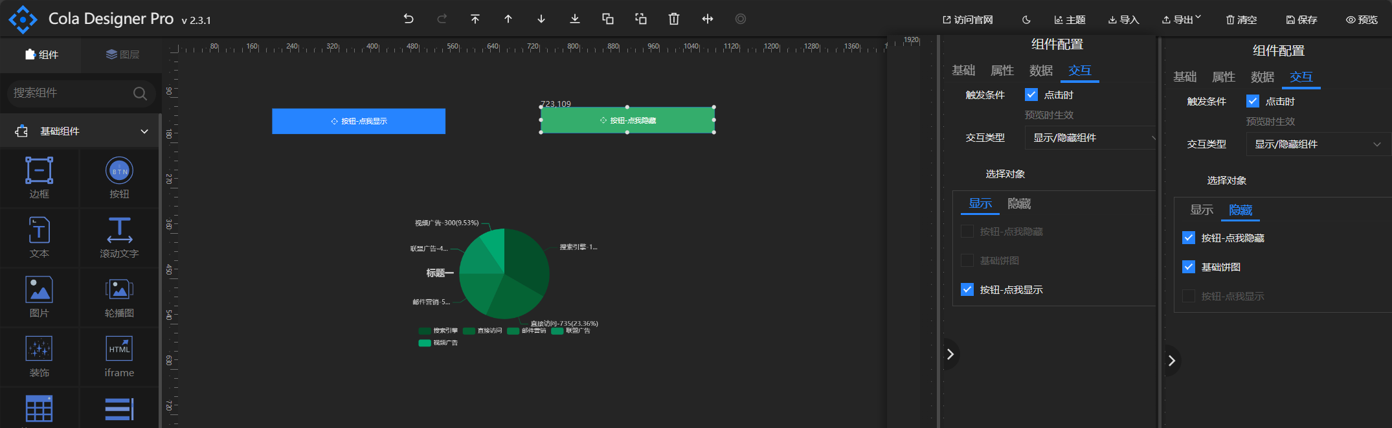Bring the layer to top with the toolbar icon
The height and width of the screenshot is (428, 1392).
475,19
